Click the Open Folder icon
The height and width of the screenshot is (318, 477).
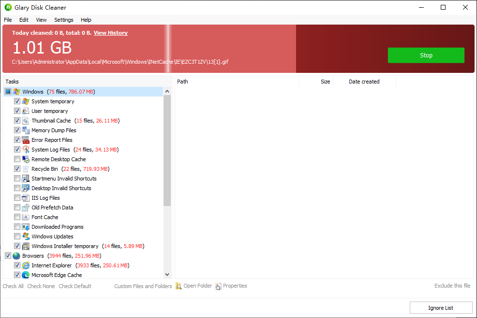click(x=179, y=286)
